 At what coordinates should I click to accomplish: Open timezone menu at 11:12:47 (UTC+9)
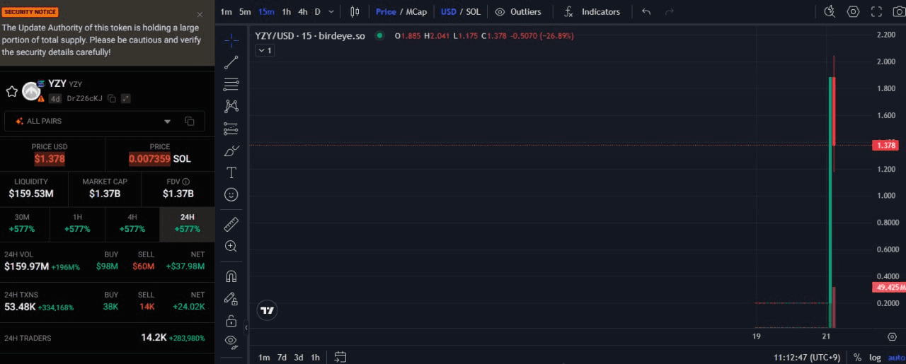coord(807,358)
